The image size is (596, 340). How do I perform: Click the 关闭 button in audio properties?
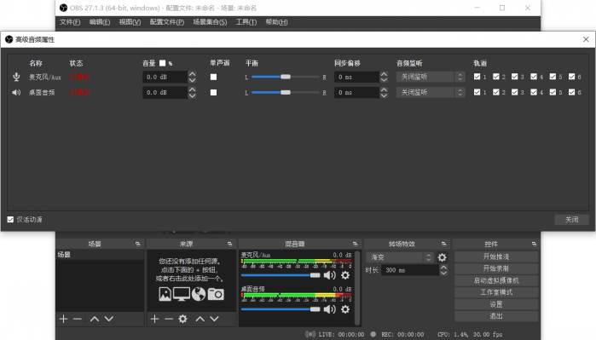click(x=571, y=220)
